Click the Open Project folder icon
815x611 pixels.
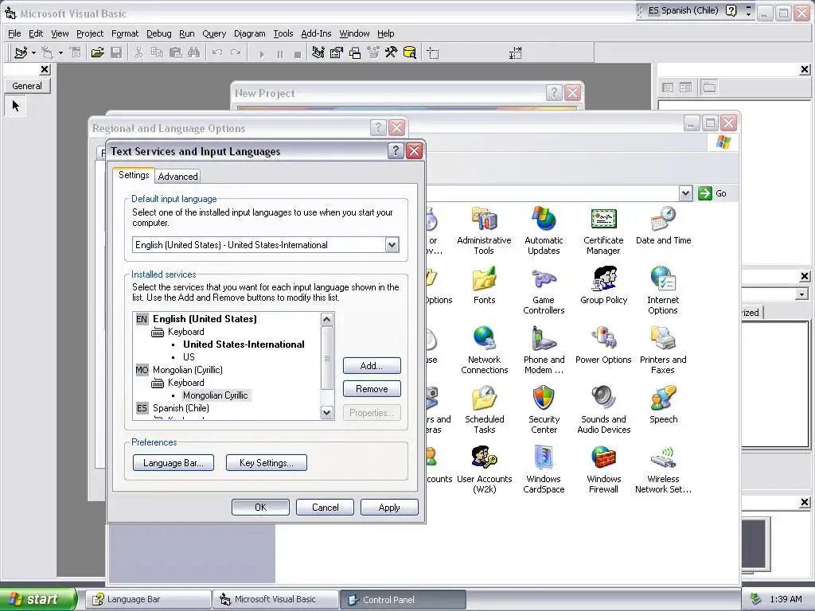97,53
